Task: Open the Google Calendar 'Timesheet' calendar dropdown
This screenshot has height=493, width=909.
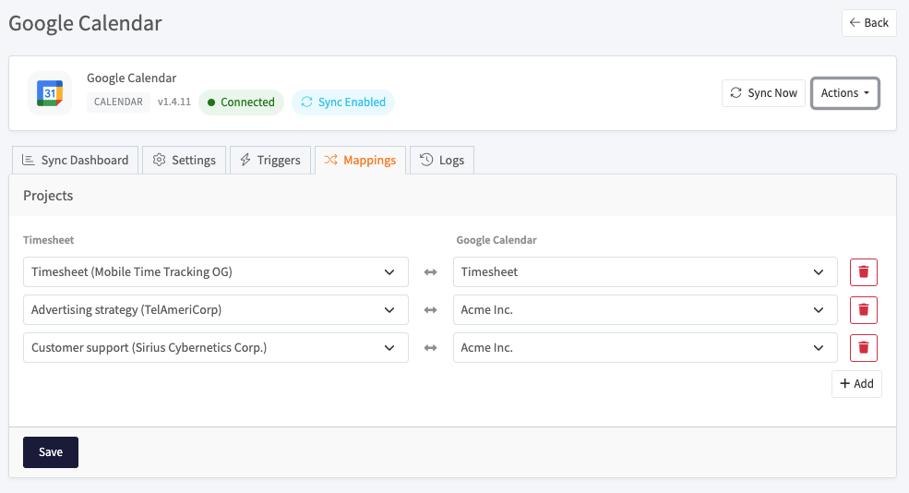Action: click(x=645, y=272)
